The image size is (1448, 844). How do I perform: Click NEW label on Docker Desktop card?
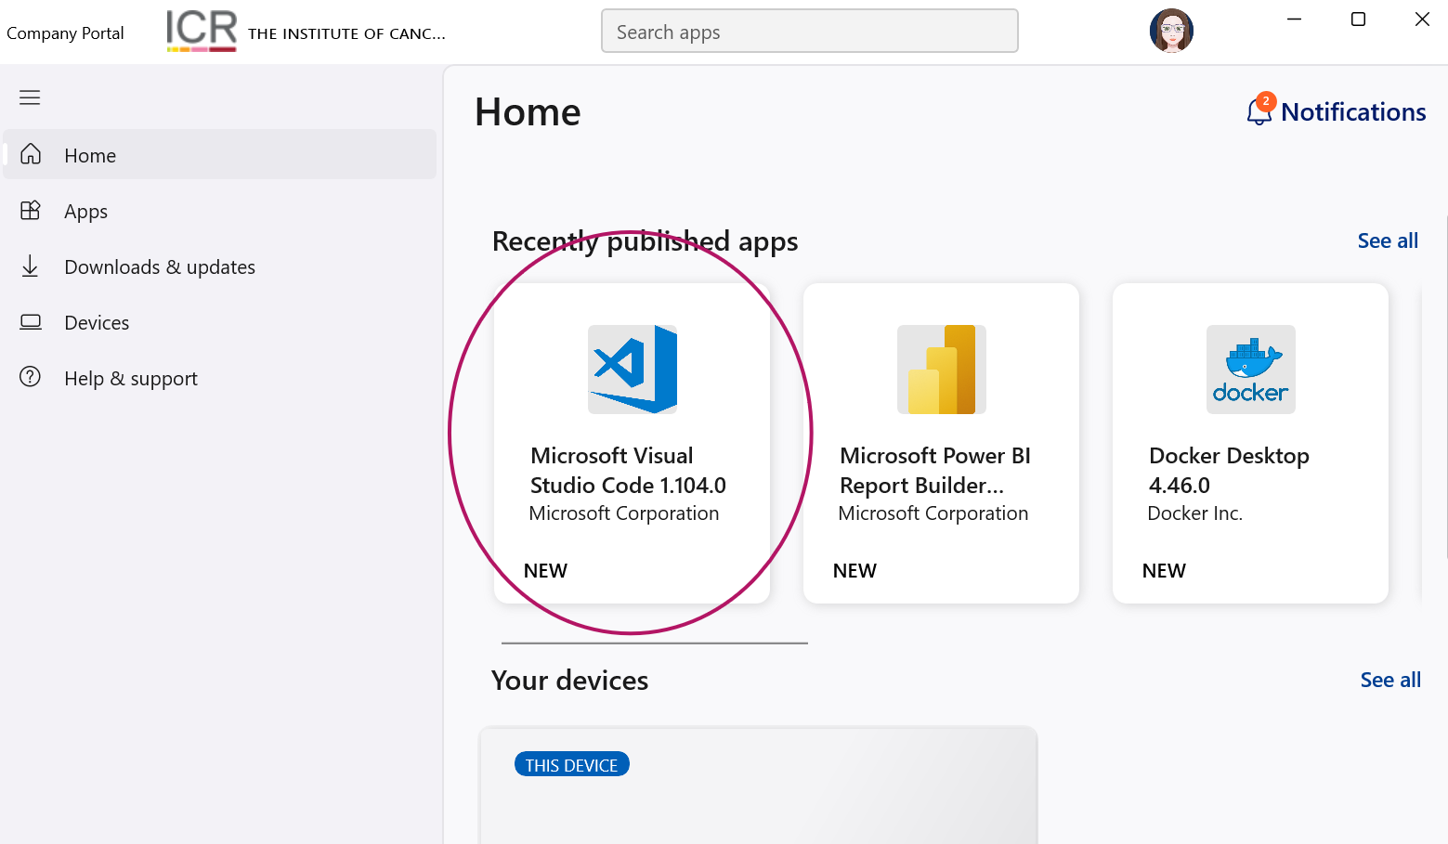click(x=1164, y=571)
